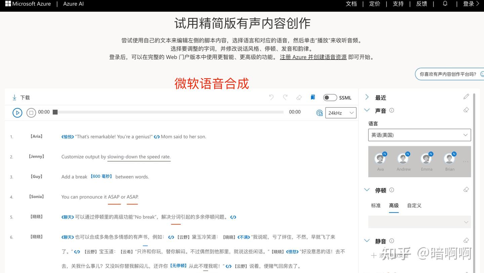Viewport: 484px width, 273px height.
Task: Select the 【Aria】 voice label on line 1
Action: coord(36,136)
